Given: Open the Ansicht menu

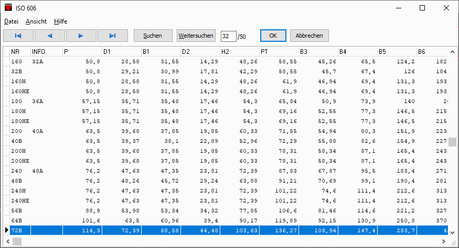Looking at the screenshot, I should [36, 21].
